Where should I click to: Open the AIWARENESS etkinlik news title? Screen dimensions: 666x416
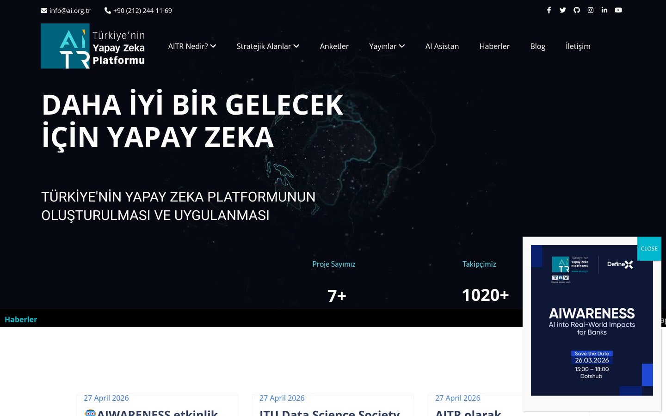[151, 412]
